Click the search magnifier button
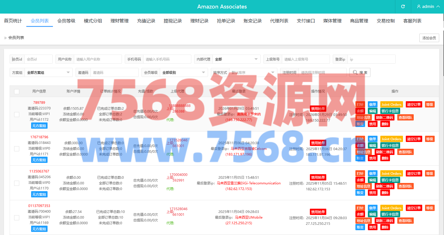The image size is (444, 235). [360, 72]
